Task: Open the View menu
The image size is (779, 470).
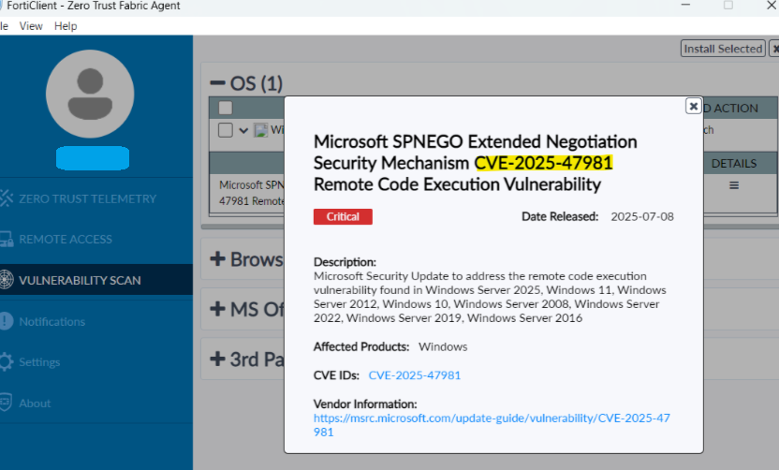Action: pos(31,26)
